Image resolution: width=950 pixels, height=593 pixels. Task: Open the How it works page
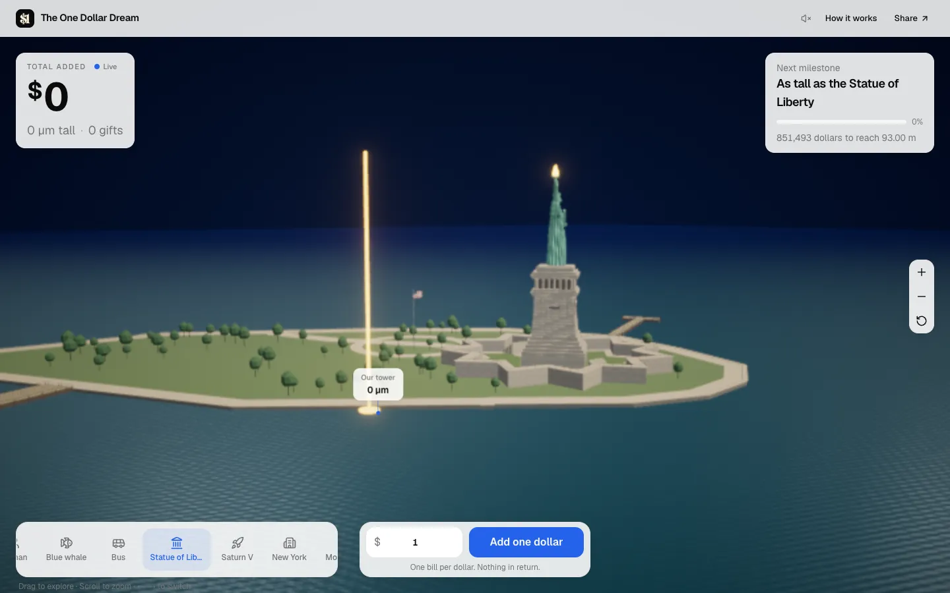click(850, 18)
